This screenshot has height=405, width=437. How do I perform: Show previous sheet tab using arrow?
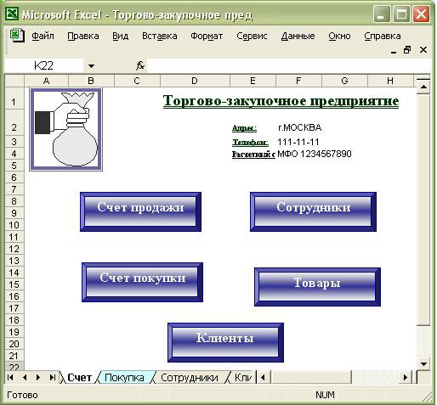(x=25, y=377)
